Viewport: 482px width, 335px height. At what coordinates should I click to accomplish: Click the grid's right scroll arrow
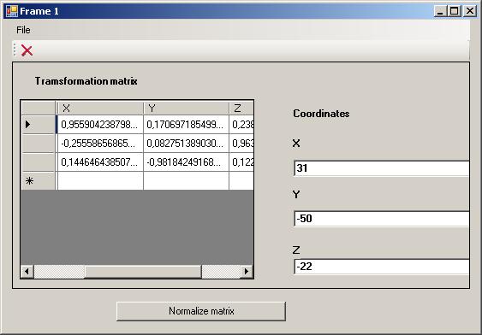tap(247, 271)
